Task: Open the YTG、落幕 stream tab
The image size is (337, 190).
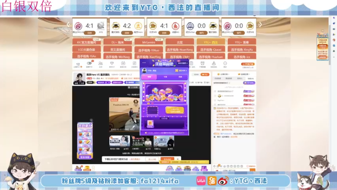Action: click(242, 42)
